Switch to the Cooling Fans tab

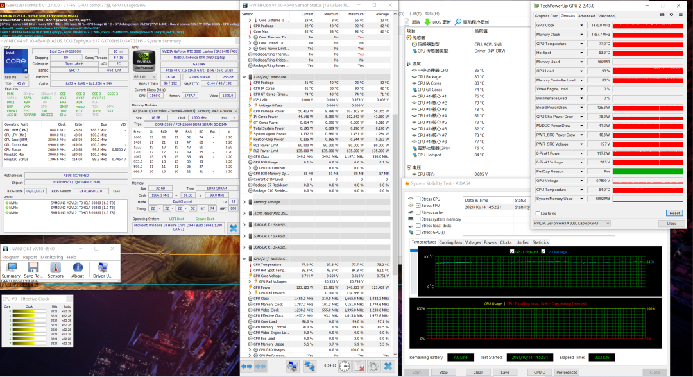click(450, 242)
